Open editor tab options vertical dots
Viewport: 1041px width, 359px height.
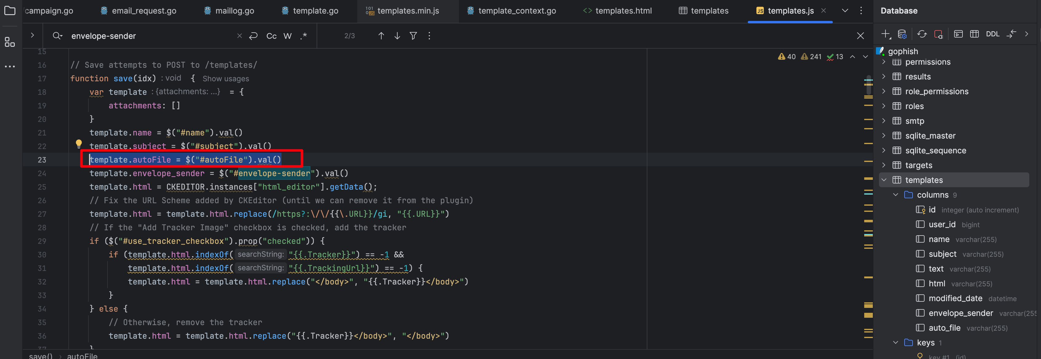[861, 10]
